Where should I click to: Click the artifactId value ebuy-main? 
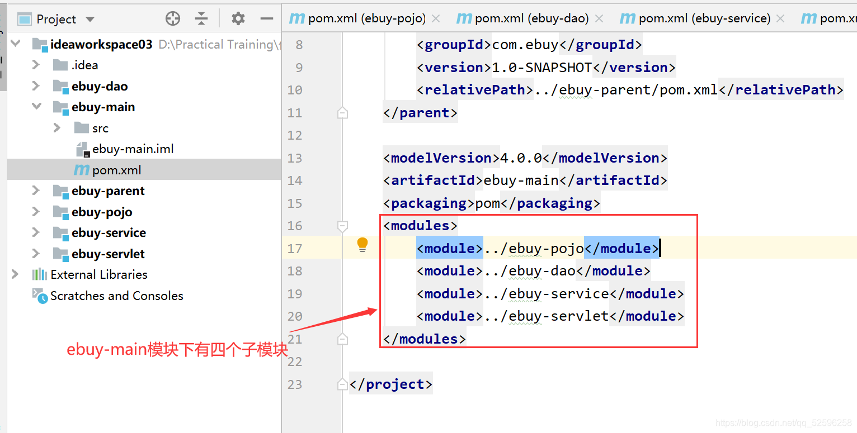521,180
